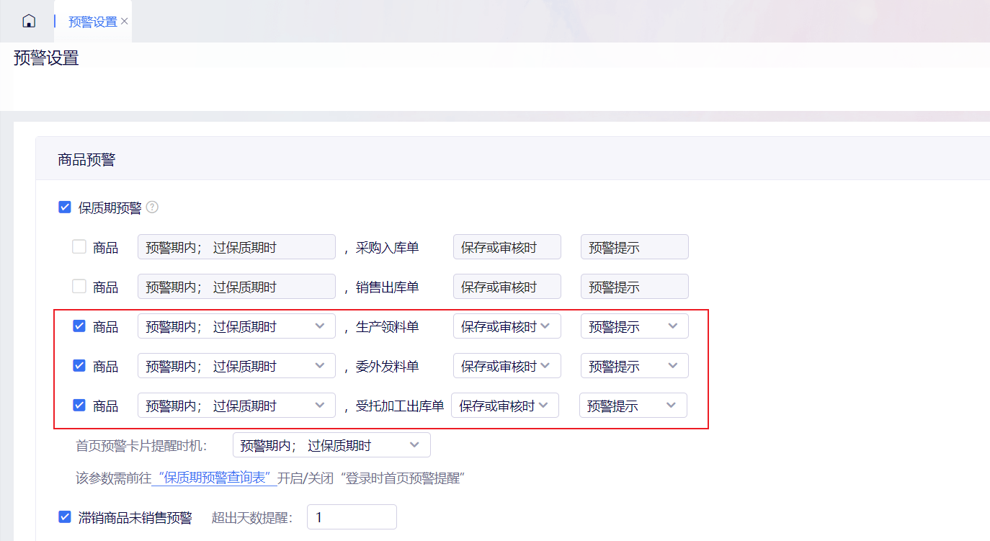The width and height of the screenshot is (990, 541).
Task: Uncheck 商品 checkbox for 生产领料单
Action: point(79,326)
